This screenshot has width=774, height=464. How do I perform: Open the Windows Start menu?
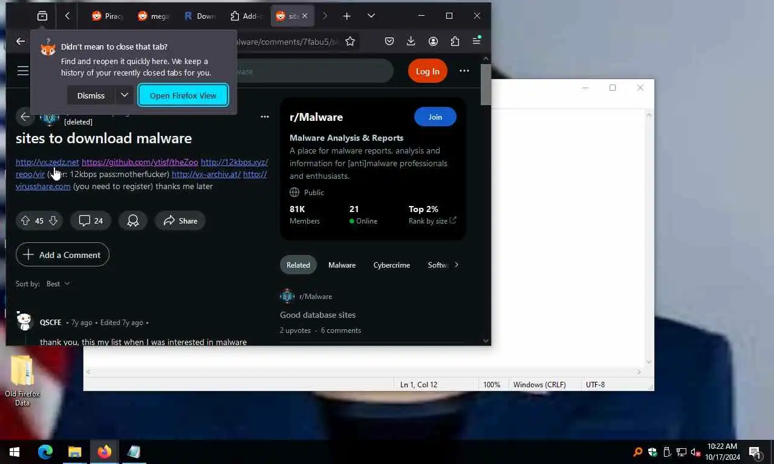15,451
